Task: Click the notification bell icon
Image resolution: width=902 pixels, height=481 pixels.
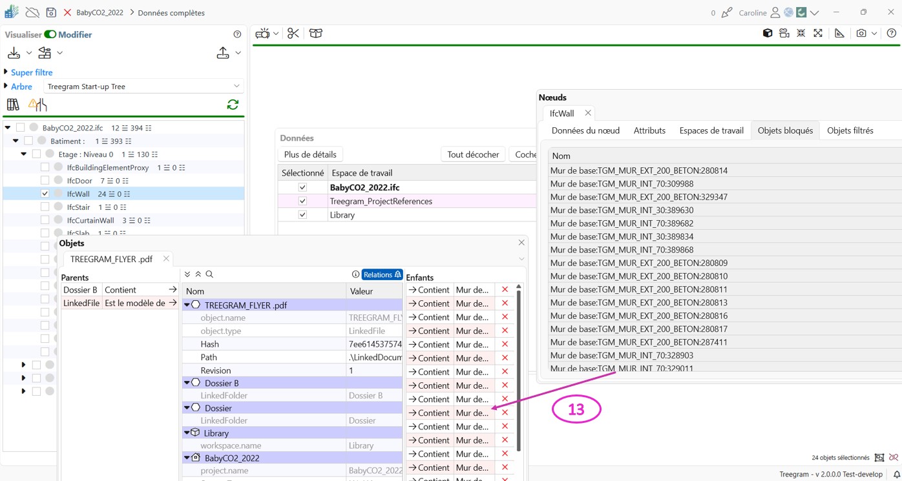Action: 896,475
